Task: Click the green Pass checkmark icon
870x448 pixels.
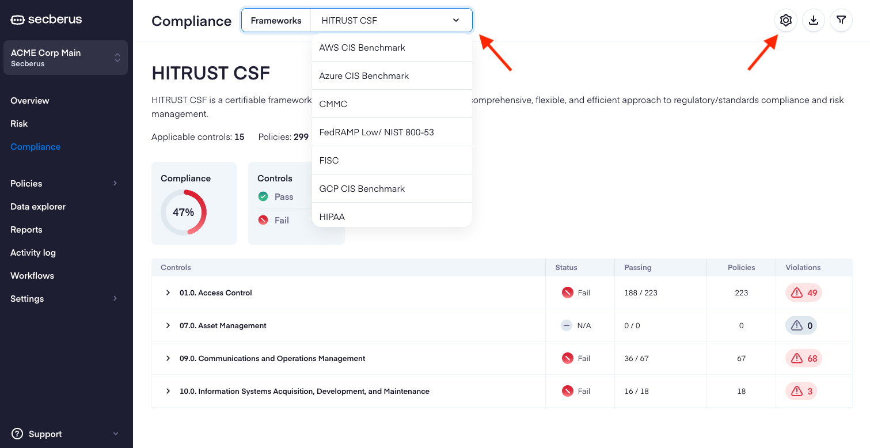Action: 263,196
